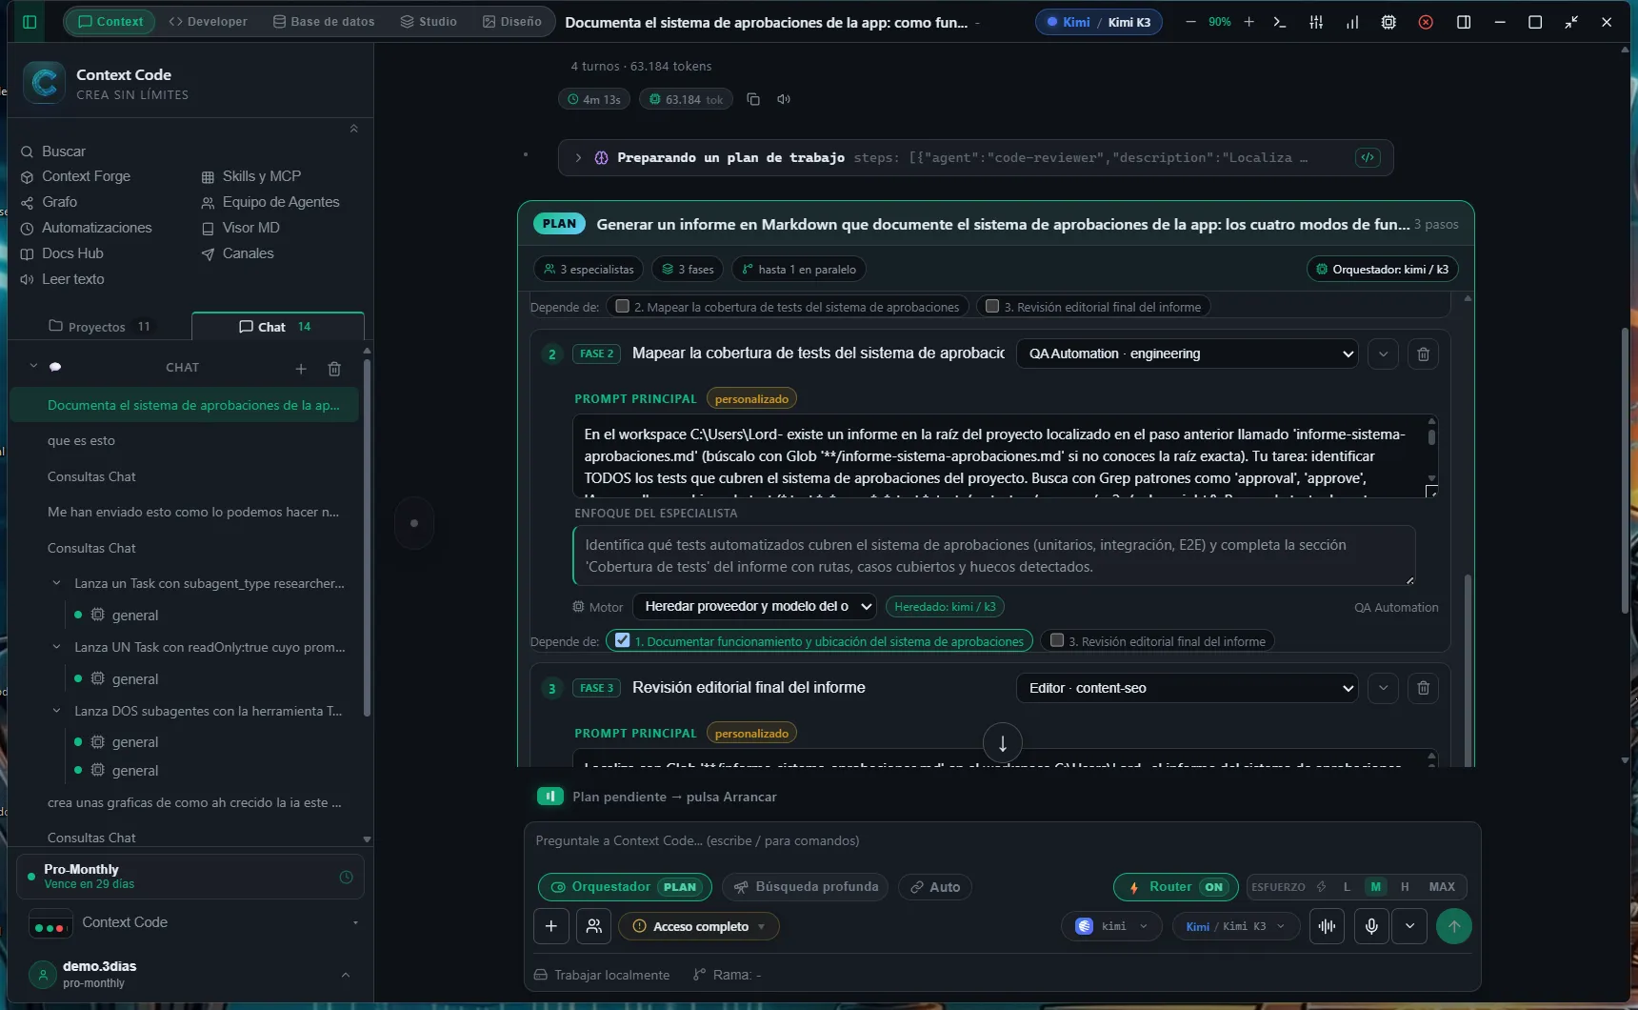Check phase 2 dependency '3. Revisión editorial final'
This screenshot has height=1010, width=1638.
coord(1057,640)
